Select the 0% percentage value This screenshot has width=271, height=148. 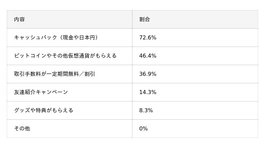click(143, 129)
